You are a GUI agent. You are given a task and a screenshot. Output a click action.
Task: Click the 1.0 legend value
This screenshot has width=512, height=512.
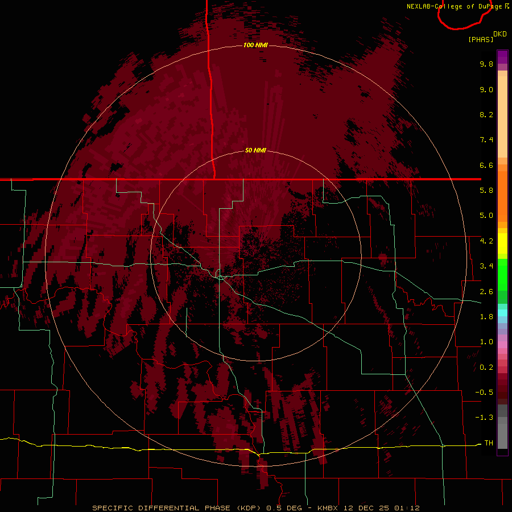(x=486, y=342)
